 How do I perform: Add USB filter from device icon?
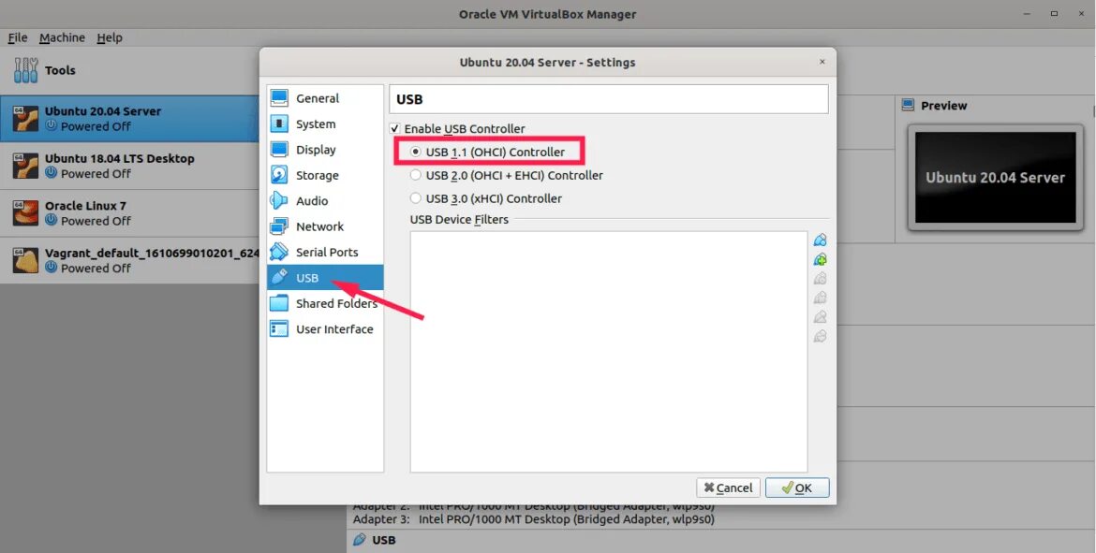(x=820, y=260)
